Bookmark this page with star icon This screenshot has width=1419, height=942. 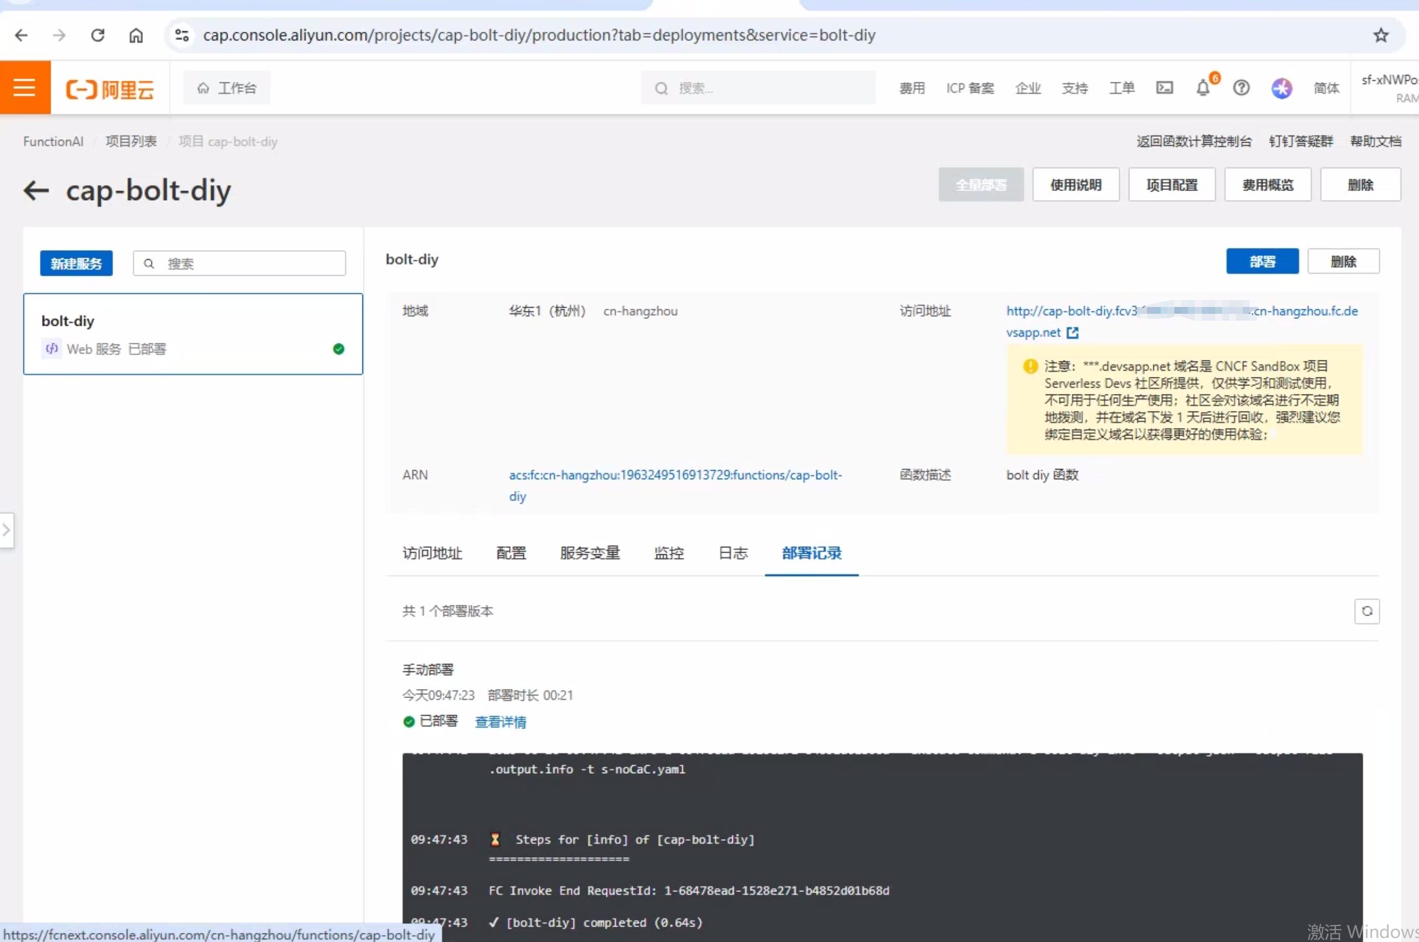pyautogui.click(x=1380, y=35)
